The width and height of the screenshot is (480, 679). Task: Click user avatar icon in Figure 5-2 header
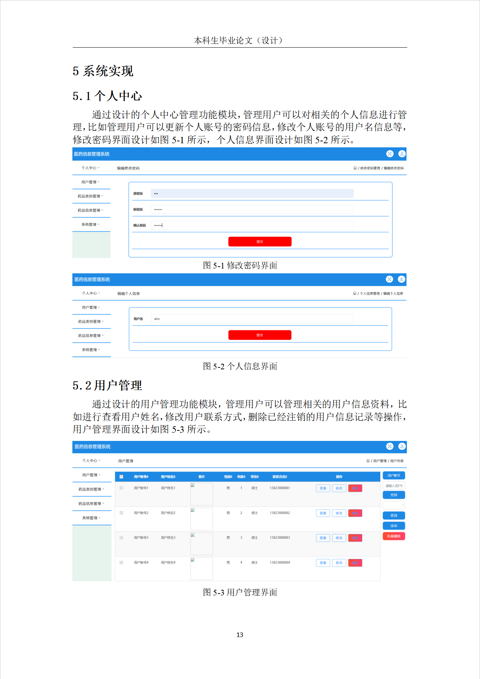402,279
